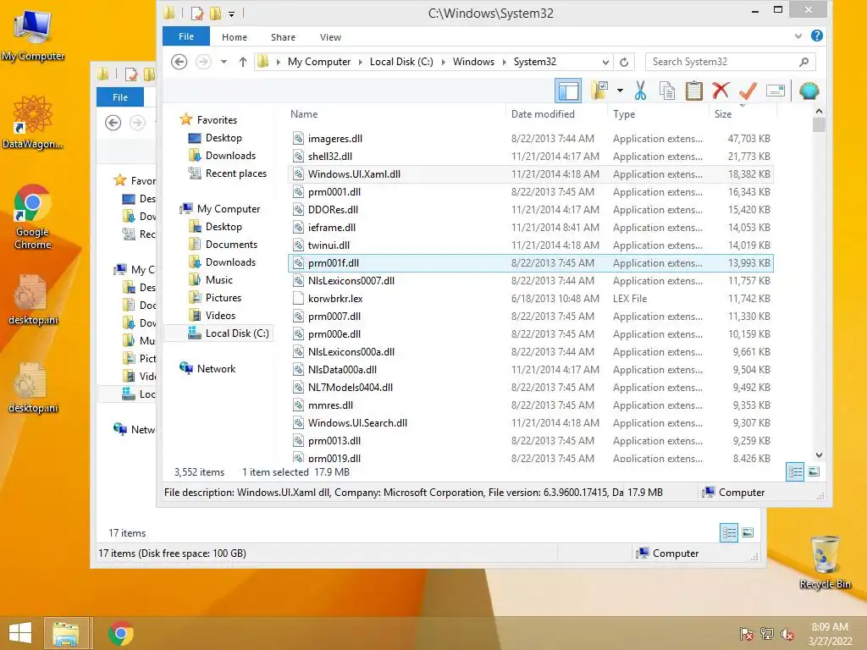The height and width of the screenshot is (650, 867).
Task: Click the Copy icon in toolbar
Action: pyautogui.click(x=667, y=91)
